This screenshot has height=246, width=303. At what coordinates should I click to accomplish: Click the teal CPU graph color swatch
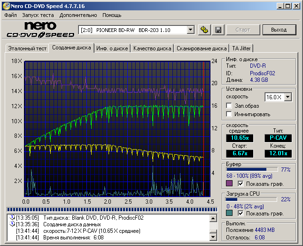tap(229, 213)
